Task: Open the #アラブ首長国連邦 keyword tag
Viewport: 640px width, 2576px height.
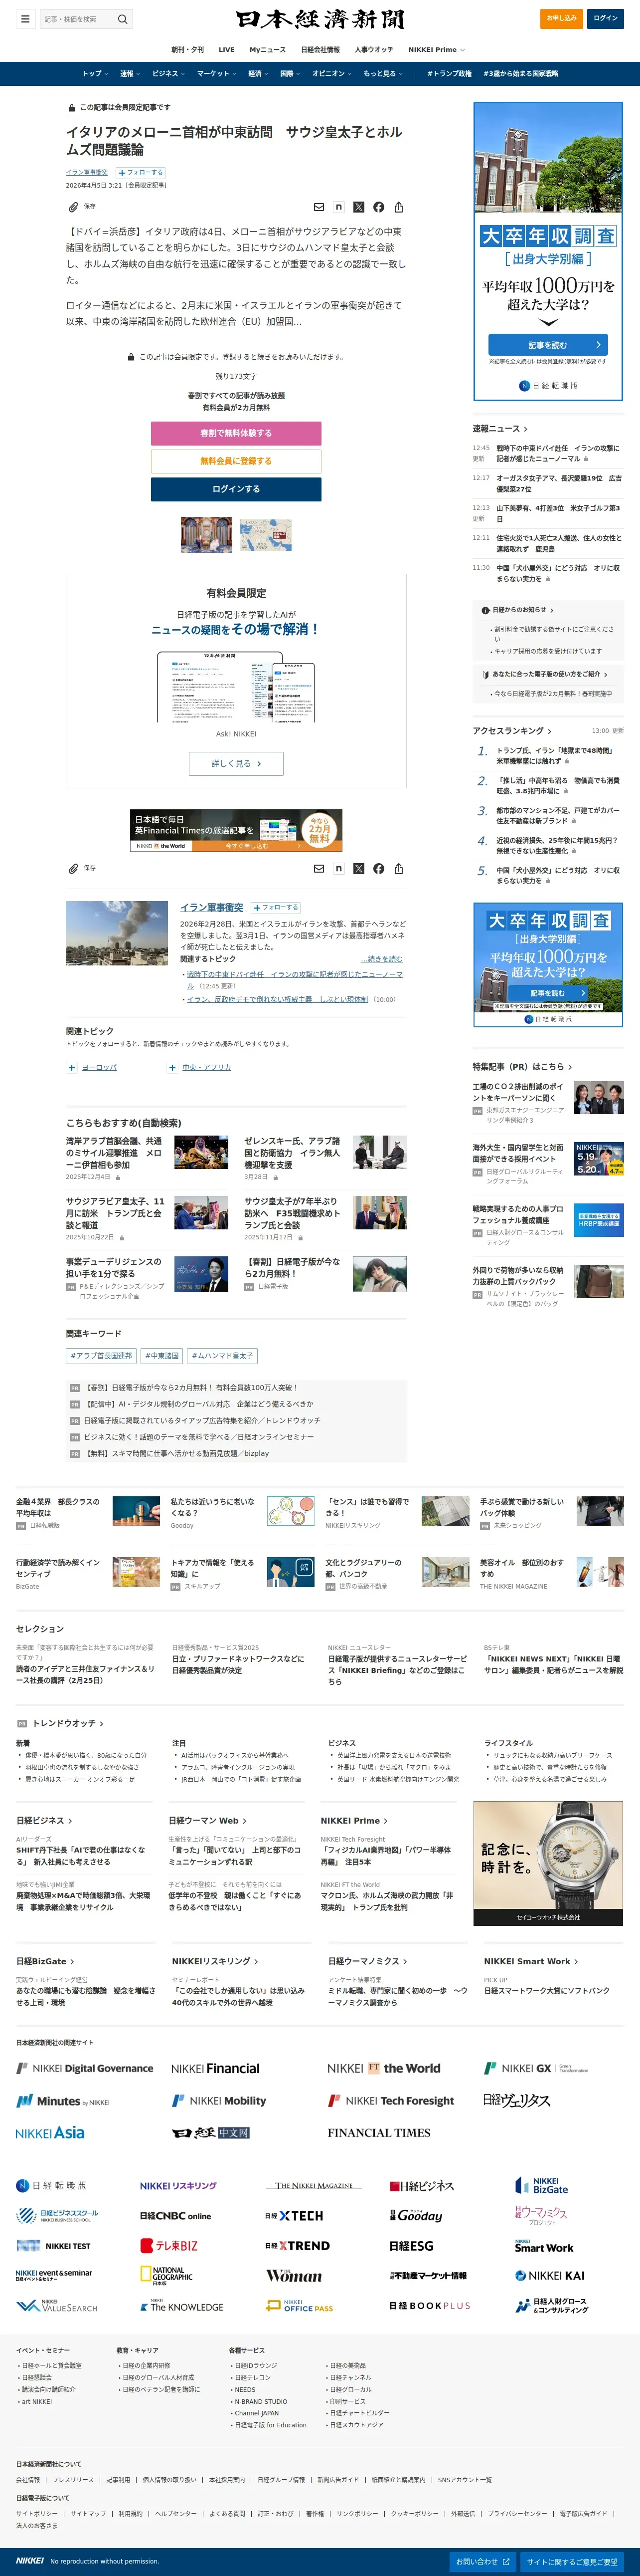Action: point(101,1356)
